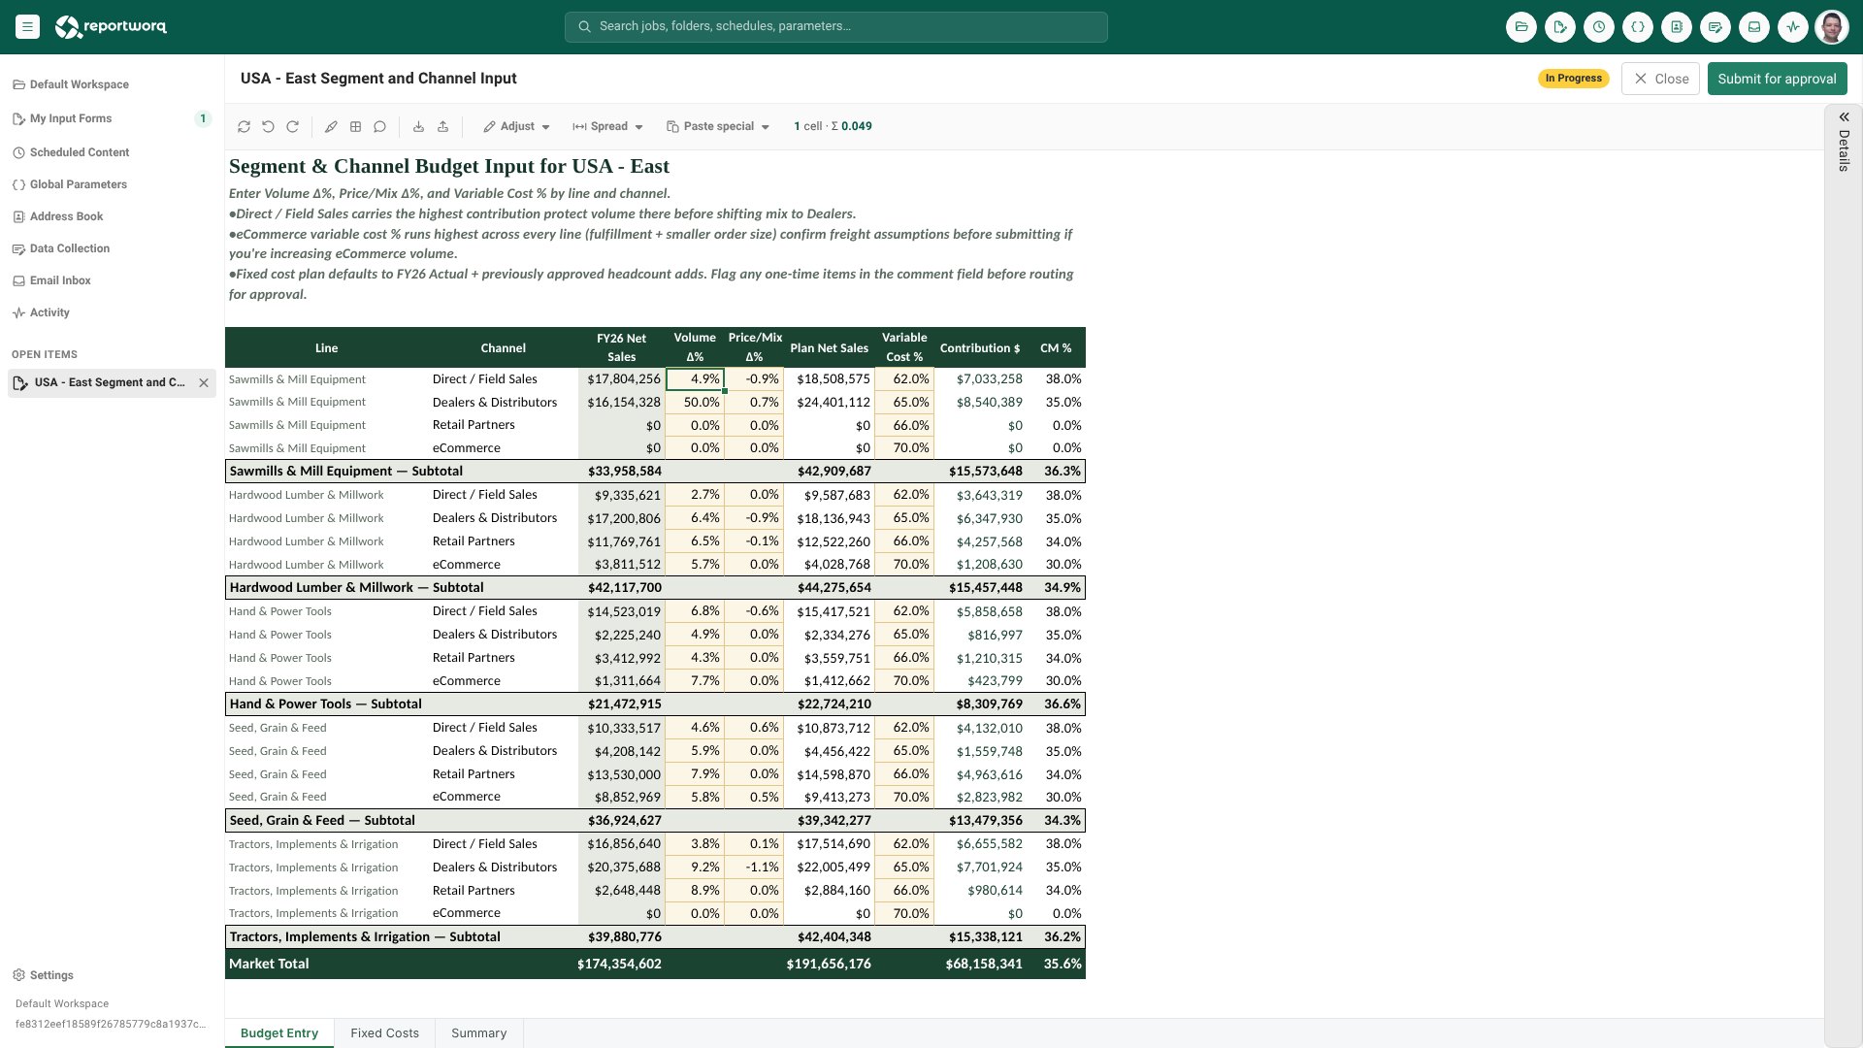Viewport: 1863px width, 1048px height.
Task: Open the email inbox tray icon in header
Action: pos(1754,27)
